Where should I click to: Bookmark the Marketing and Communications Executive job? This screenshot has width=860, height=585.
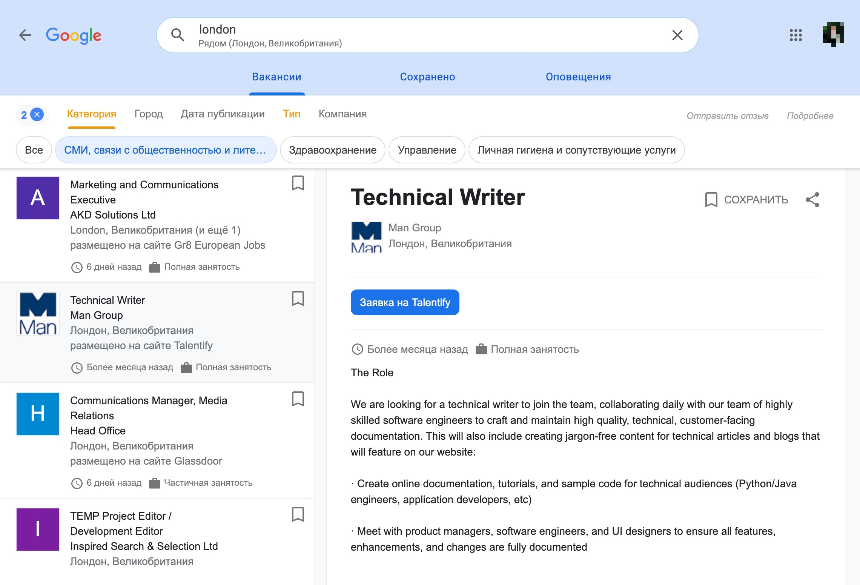coord(298,183)
